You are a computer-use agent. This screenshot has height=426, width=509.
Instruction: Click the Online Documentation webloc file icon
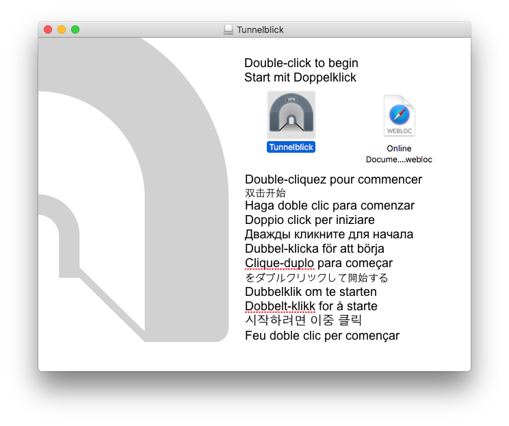coord(399,116)
